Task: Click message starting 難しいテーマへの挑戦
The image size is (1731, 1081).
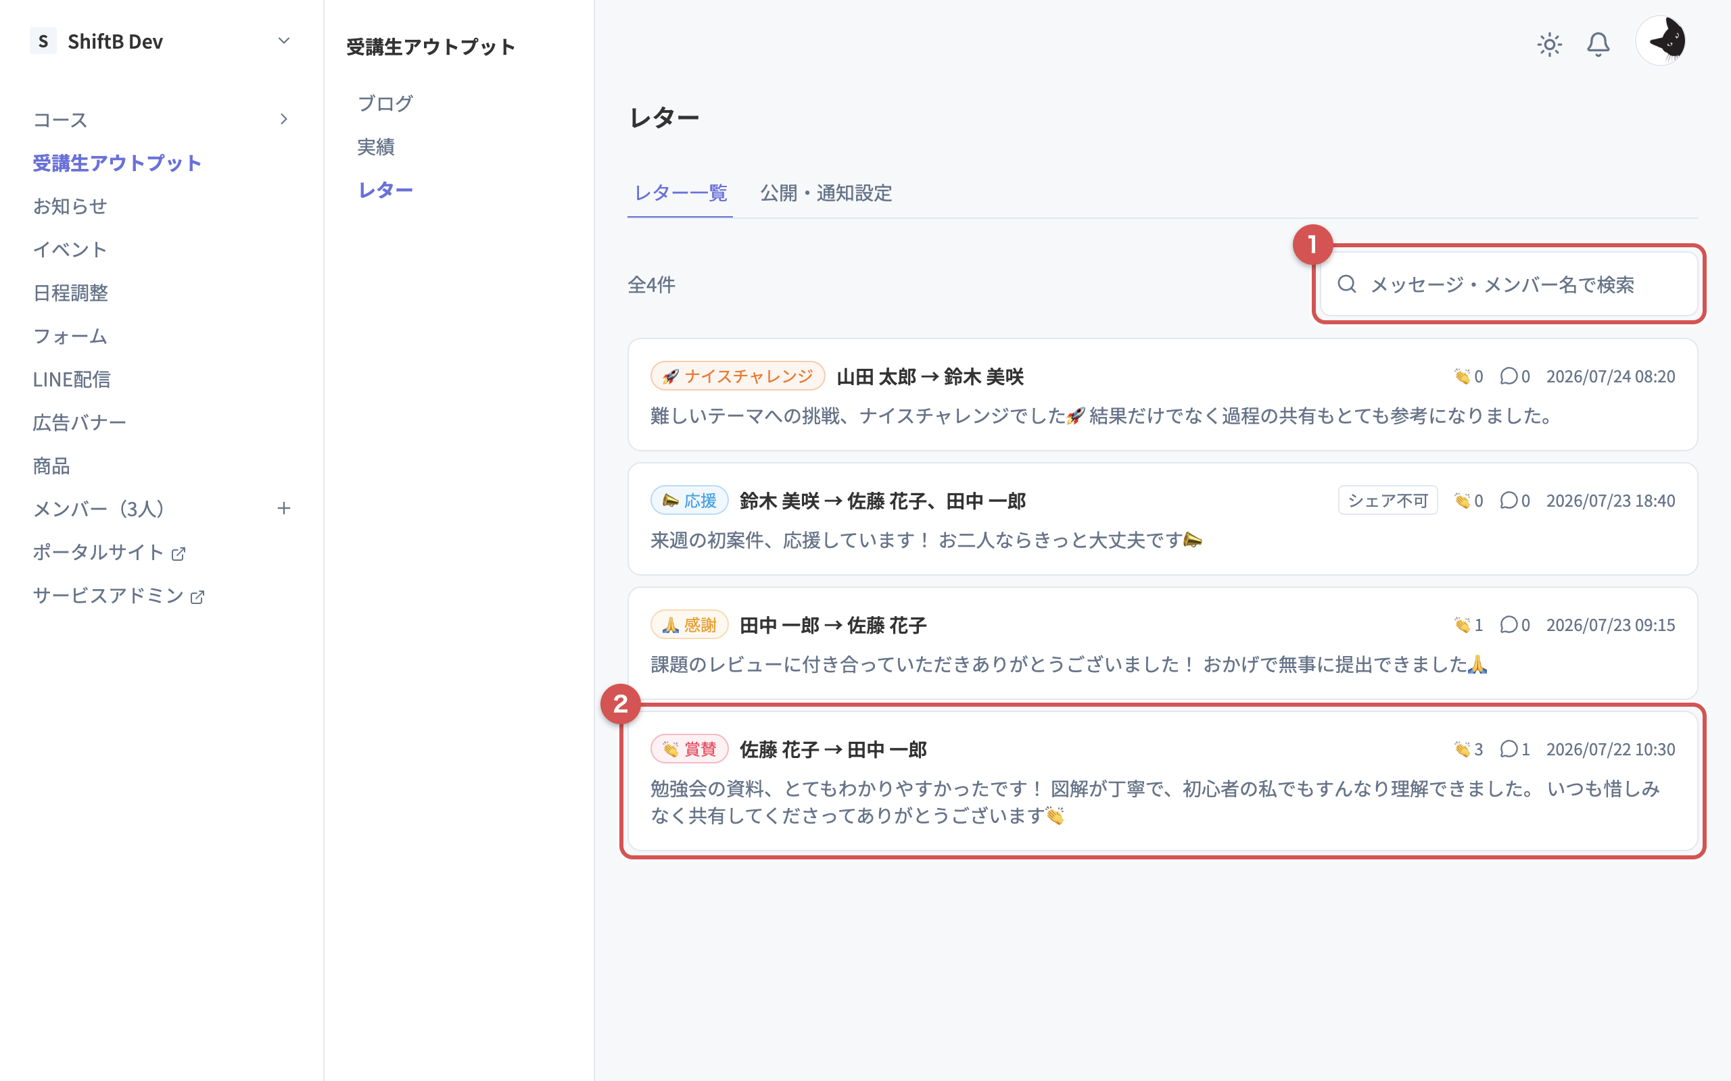Action: point(1101,416)
